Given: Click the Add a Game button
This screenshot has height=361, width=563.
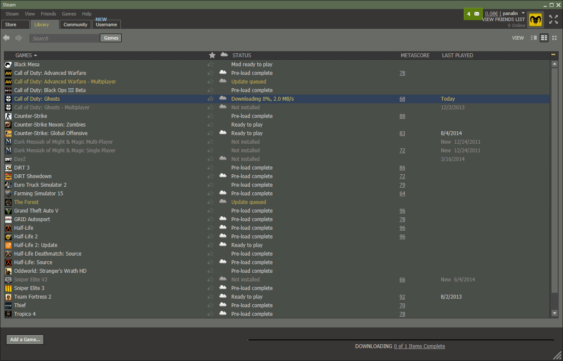Looking at the screenshot, I should click(25, 339).
